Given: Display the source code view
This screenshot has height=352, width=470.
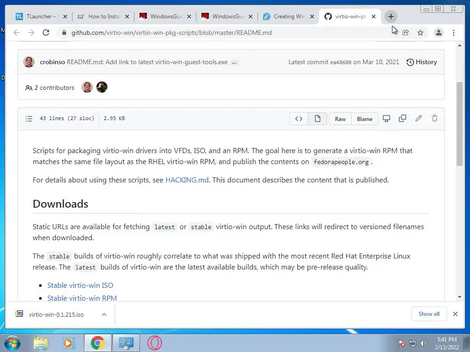Looking at the screenshot, I should (298, 119).
